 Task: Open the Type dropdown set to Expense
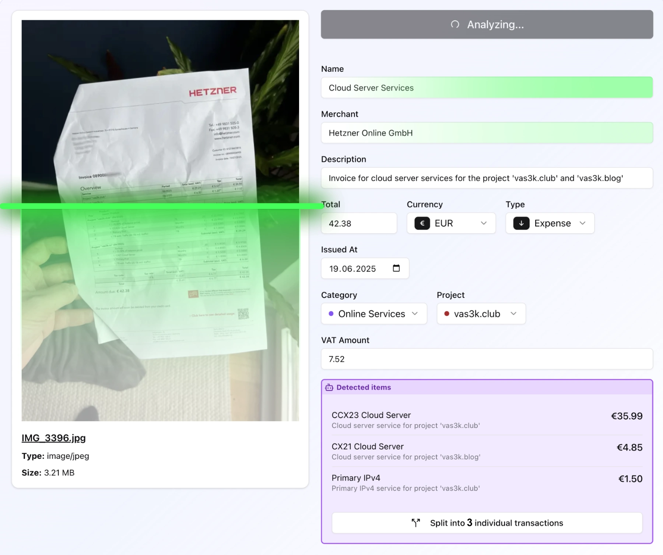(550, 223)
